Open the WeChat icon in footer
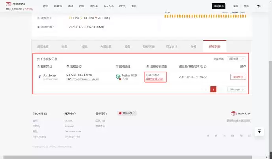 click(241, 136)
